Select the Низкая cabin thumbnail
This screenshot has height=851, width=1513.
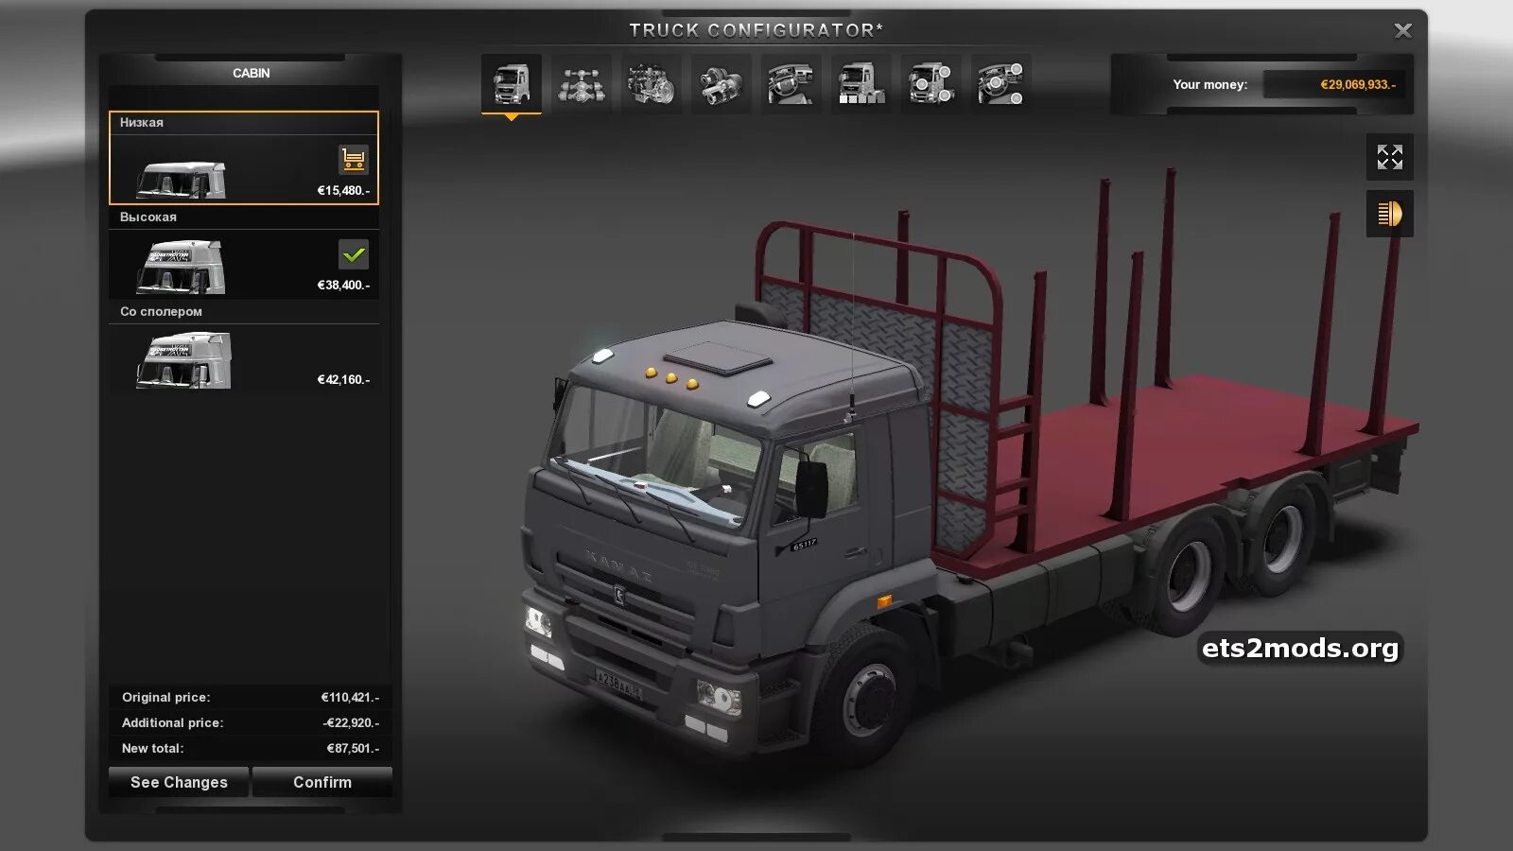click(182, 180)
